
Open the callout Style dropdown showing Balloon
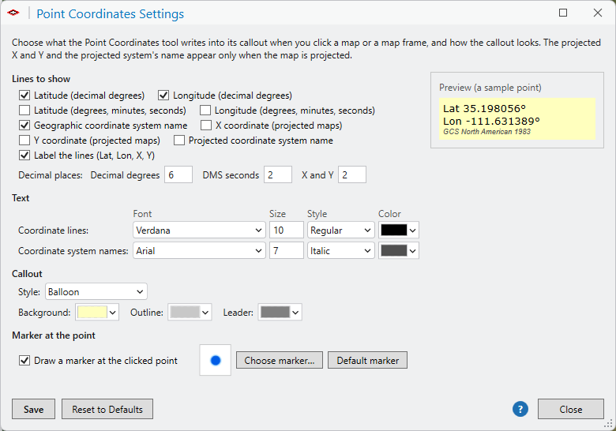[x=96, y=291]
